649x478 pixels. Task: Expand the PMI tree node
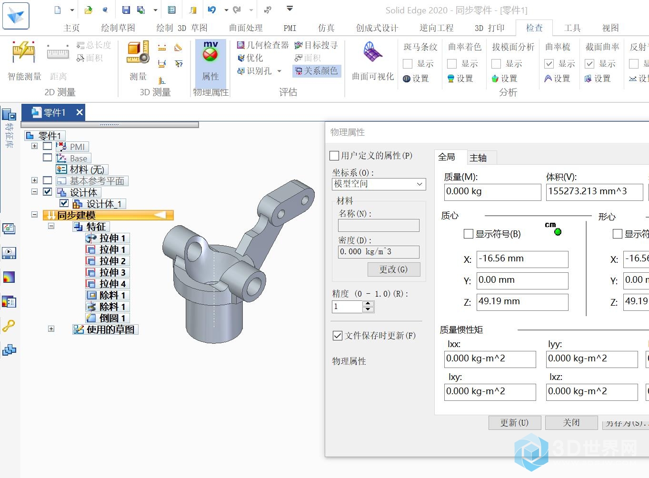click(x=34, y=146)
